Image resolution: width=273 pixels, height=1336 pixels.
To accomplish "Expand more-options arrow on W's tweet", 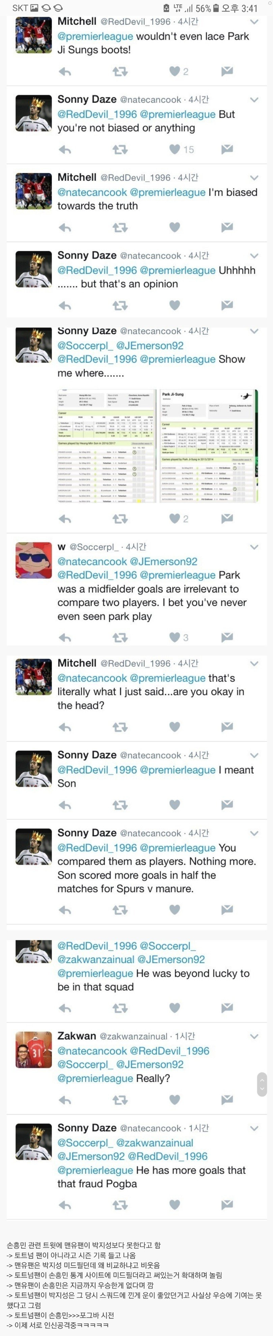I will 254,547.
